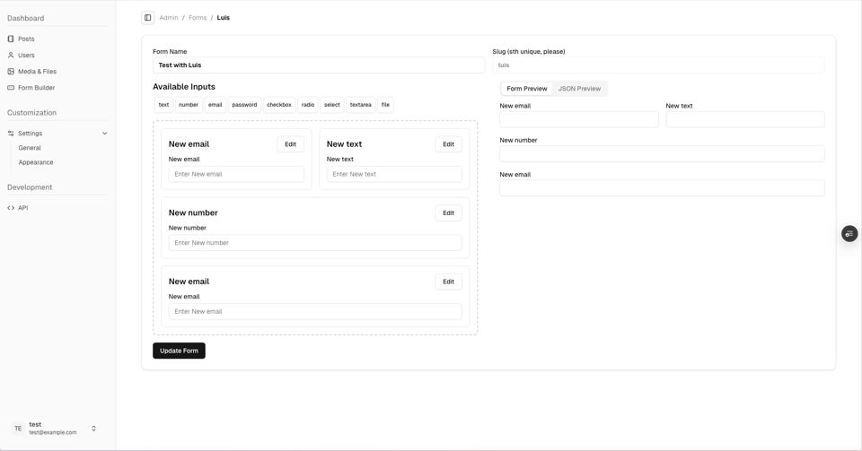Click the Media & Files icon

tap(11, 72)
